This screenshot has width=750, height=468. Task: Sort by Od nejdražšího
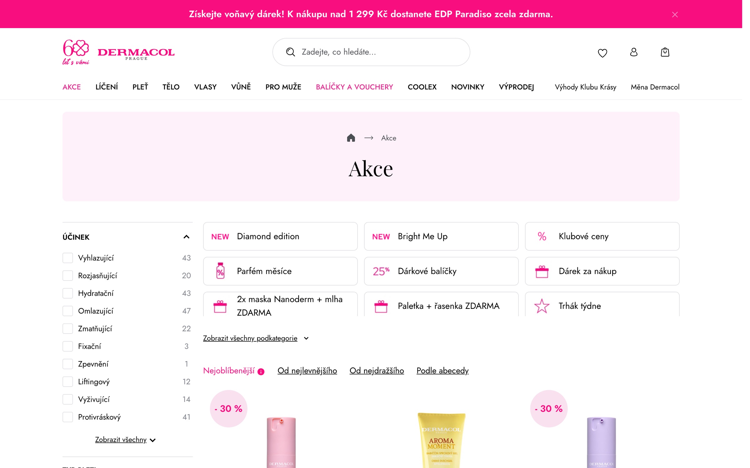[x=377, y=371]
